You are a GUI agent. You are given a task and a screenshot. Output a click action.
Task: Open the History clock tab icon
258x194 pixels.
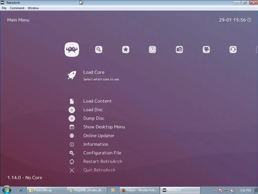tap(152, 50)
